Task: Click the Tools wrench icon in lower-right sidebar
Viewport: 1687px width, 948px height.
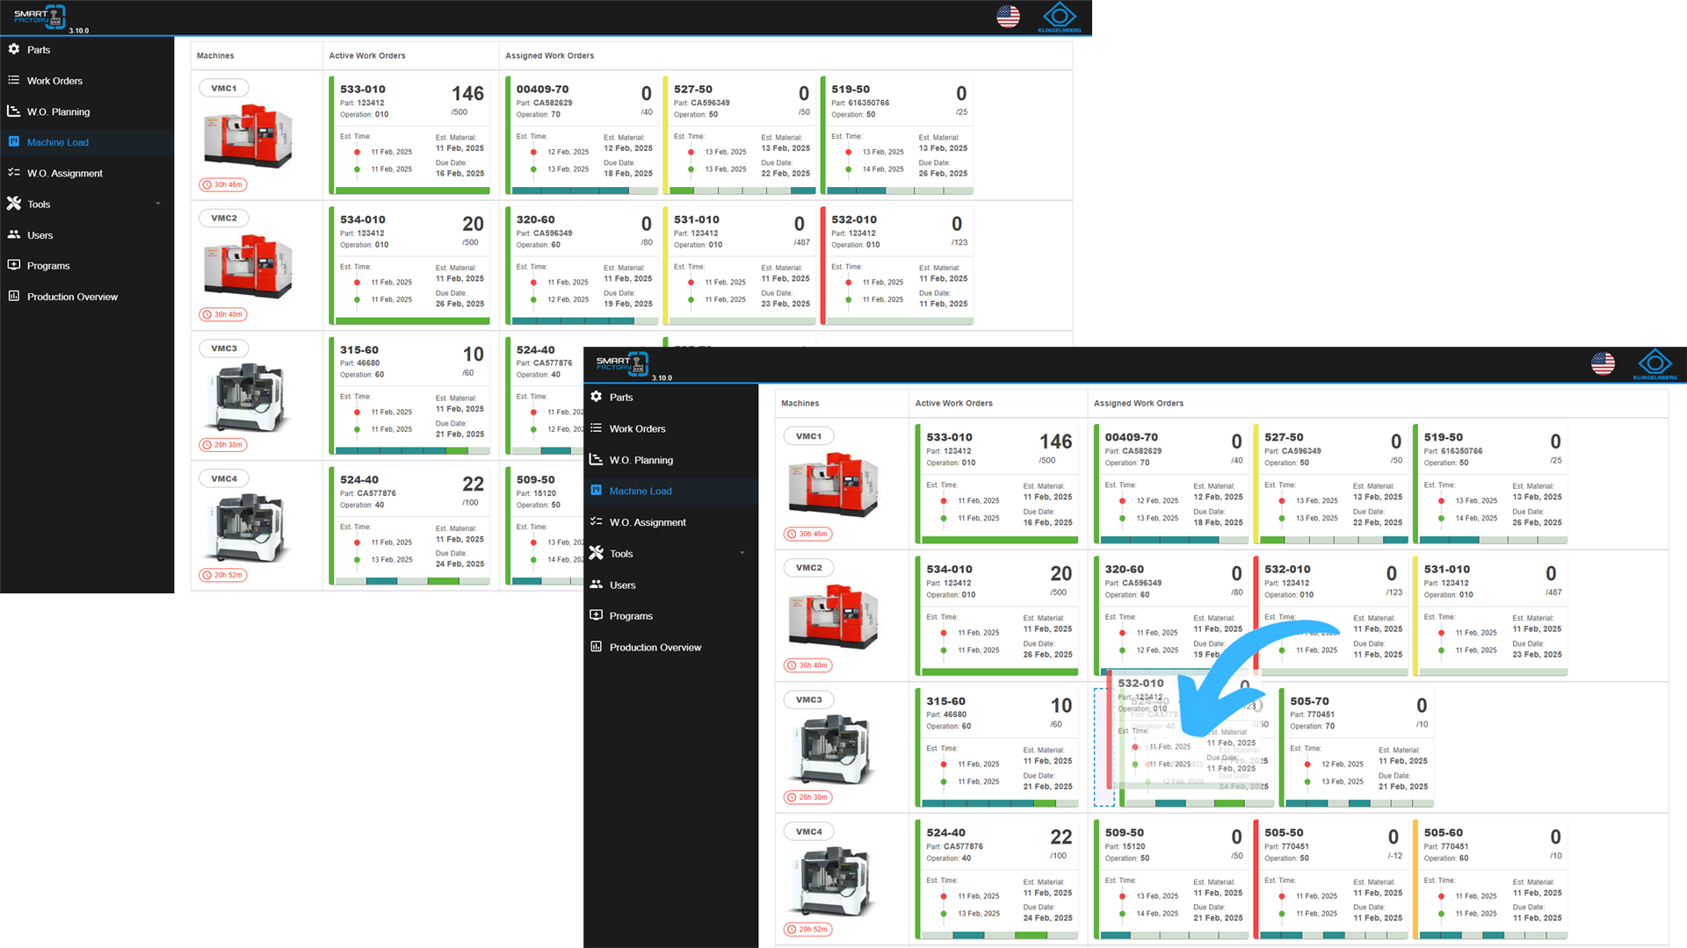Action: pos(597,553)
